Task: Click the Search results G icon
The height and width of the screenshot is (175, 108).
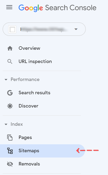Action: [10, 93]
